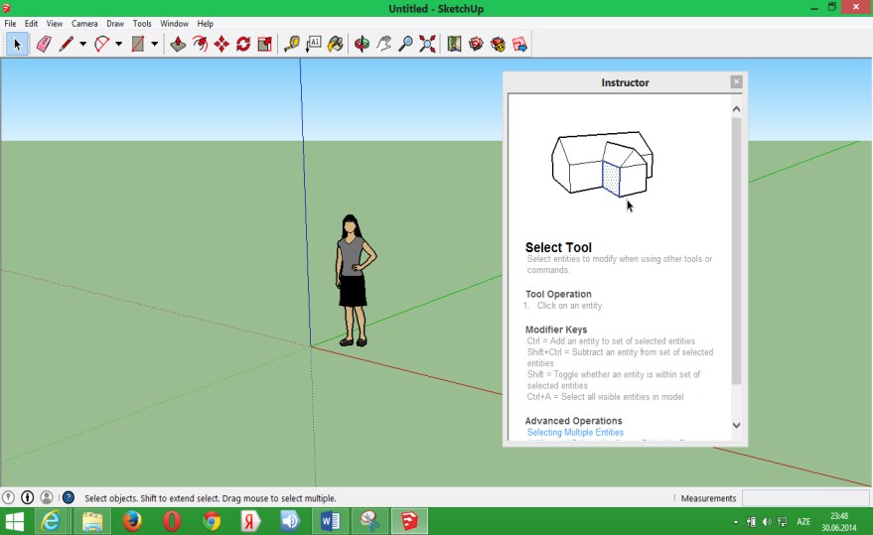This screenshot has width=873, height=535.
Task: Open Firefox from the taskbar
Action: coord(132,522)
